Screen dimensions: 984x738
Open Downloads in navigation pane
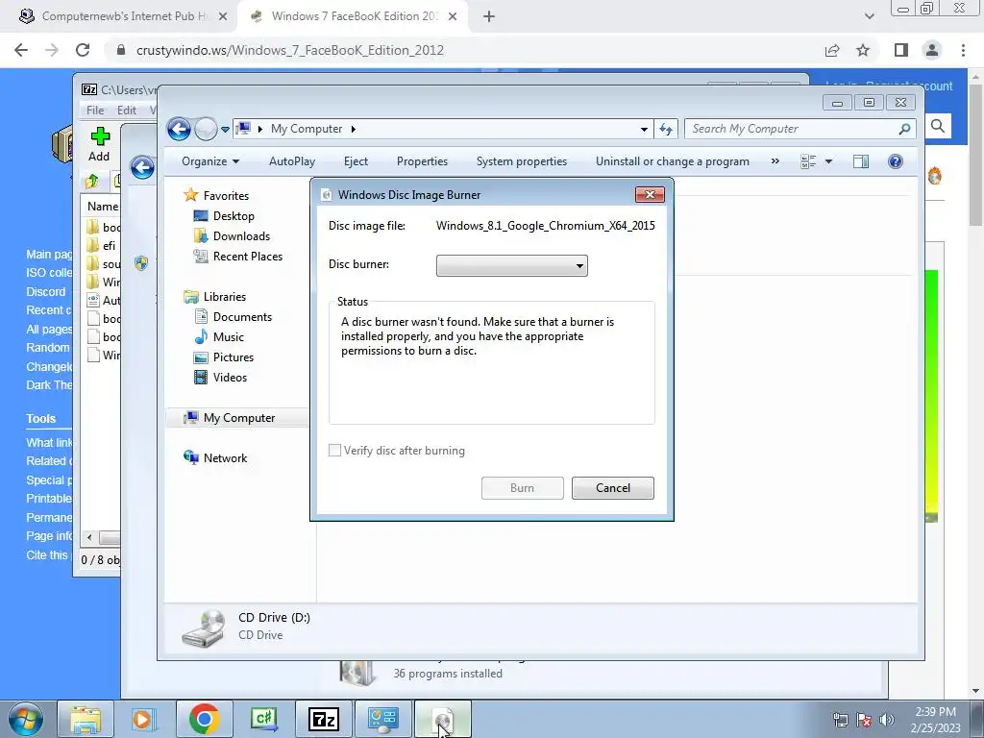pos(241,236)
